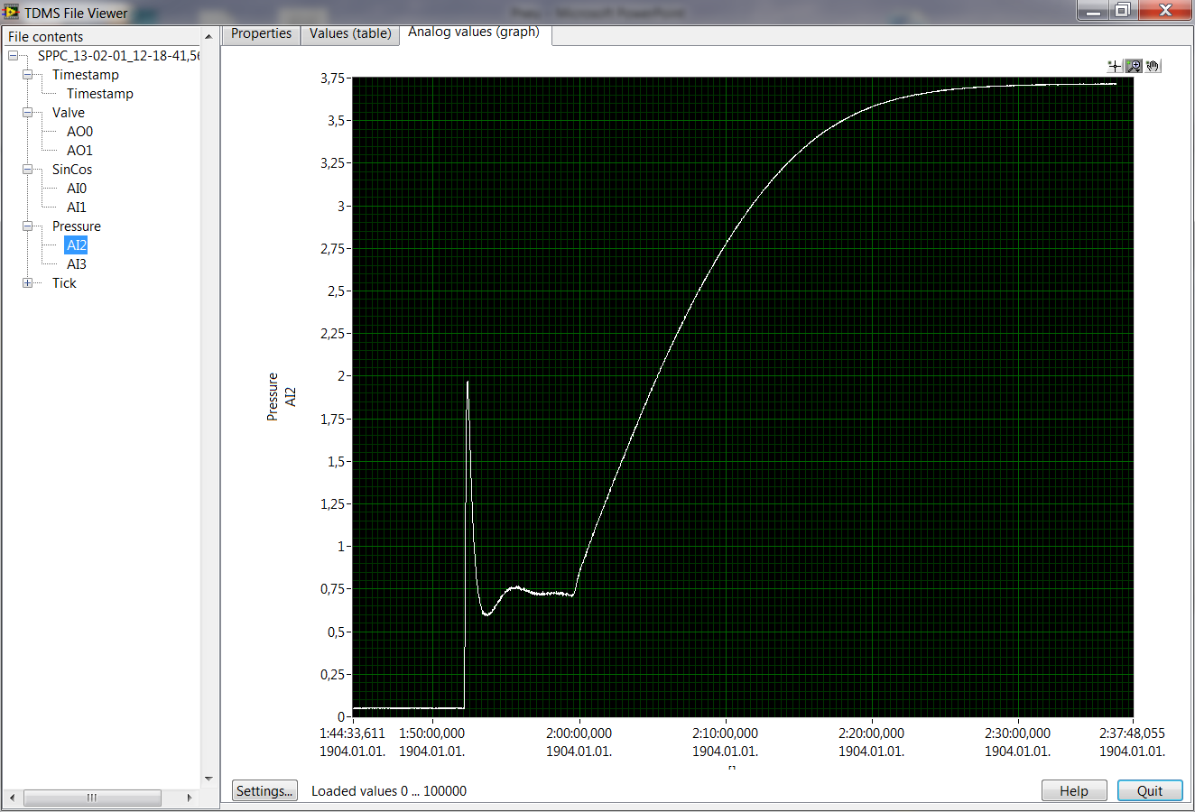Click the Y-axis maximum value 3,75
Image resolution: width=1195 pixels, height=812 pixels.
coord(332,78)
